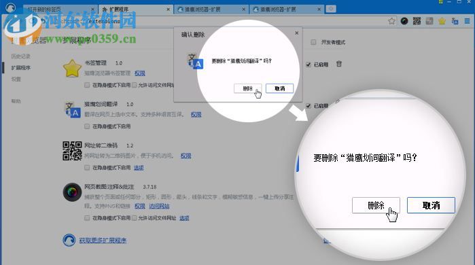Check 允许访问文件网址 for 书签管理

(x=134, y=85)
